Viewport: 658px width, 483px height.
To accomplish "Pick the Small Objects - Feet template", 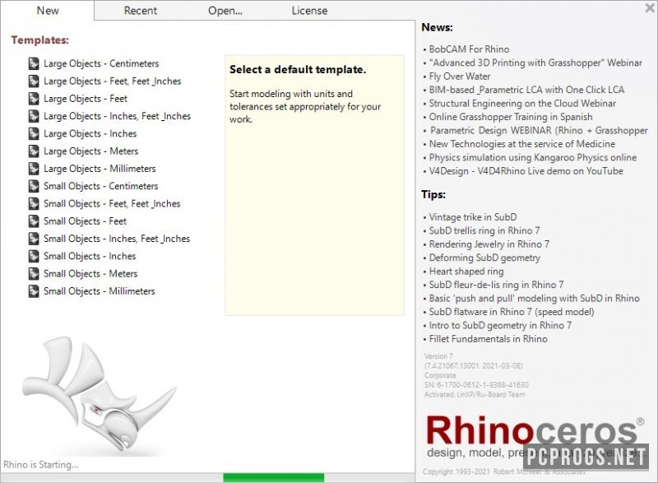I will pyautogui.click(x=85, y=221).
